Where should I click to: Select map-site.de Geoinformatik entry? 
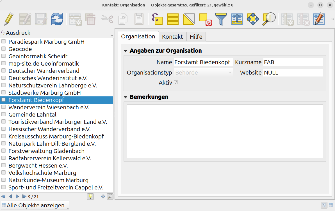(x=57, y=64)
